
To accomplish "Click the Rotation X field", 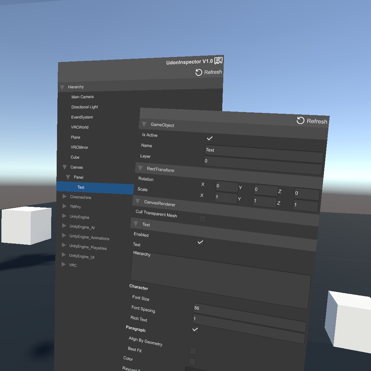I will 227,187.
